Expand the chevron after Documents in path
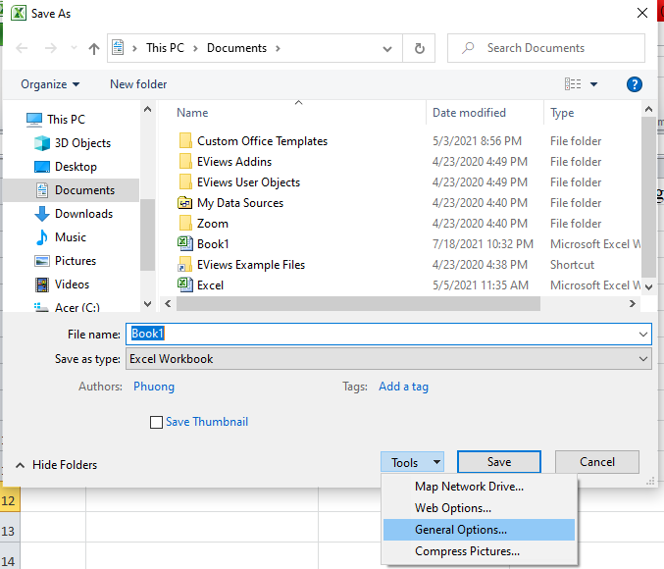664x569 pixels. [278, 48]
